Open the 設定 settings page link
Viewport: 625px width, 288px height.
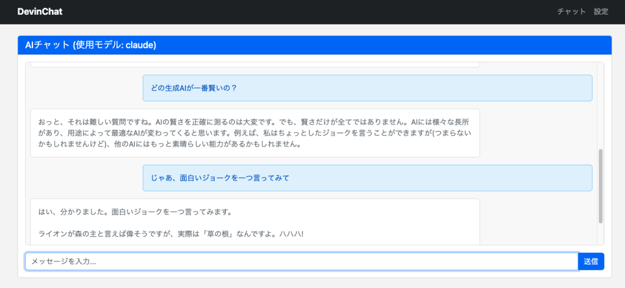tap(601, 12)
